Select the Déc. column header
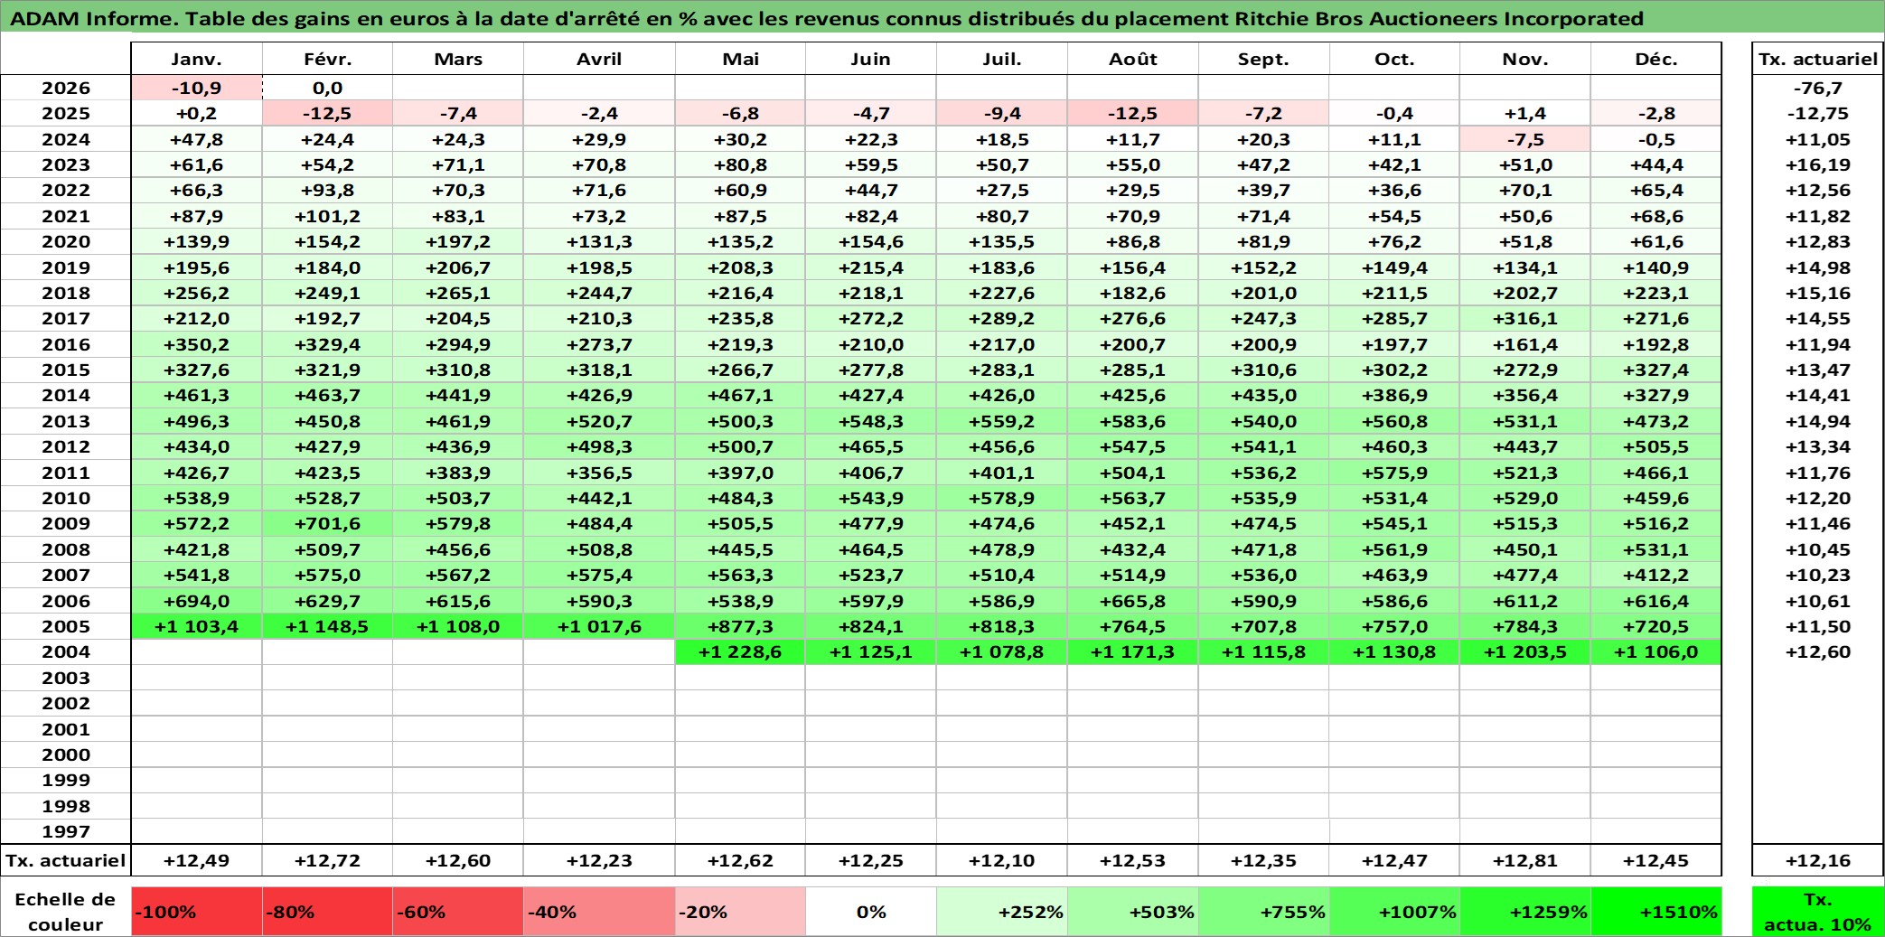The width and height of the screenshot is (1885, 937). click(x=1656, y=59)
